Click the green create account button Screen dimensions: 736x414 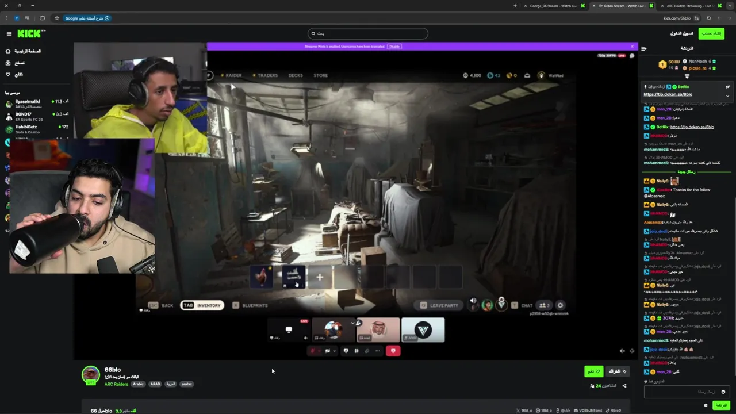tap(711, 33)
